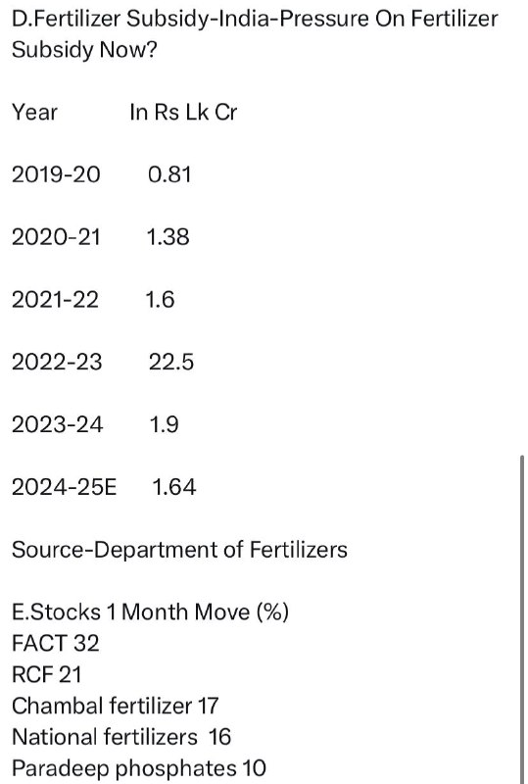
Task: Click the 'Paradeep phosphates 10' line
Action: pyautogui.click(x=139, y=768)
